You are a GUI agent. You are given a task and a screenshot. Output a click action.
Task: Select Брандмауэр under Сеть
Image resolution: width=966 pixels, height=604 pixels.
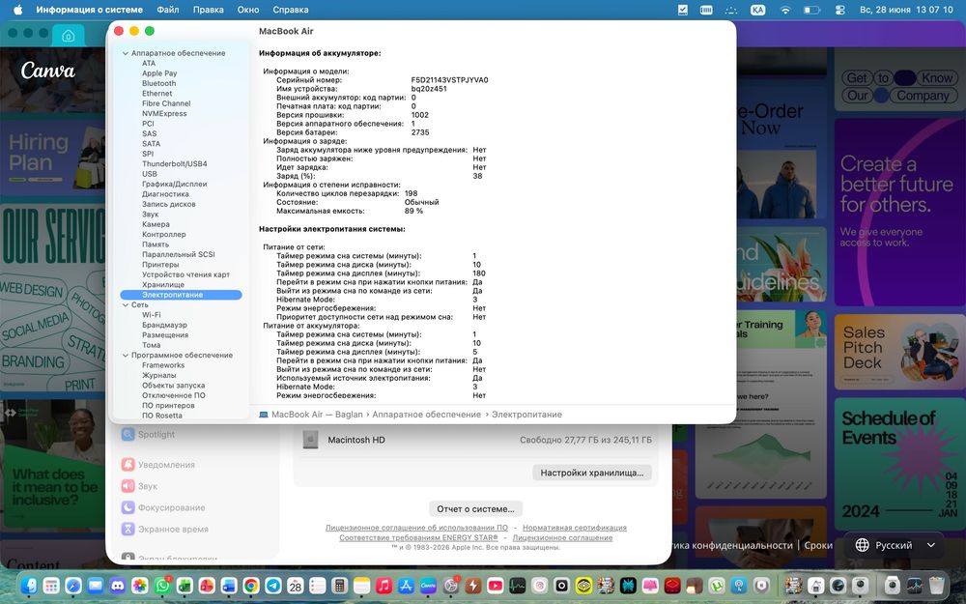tap(164, 325)
